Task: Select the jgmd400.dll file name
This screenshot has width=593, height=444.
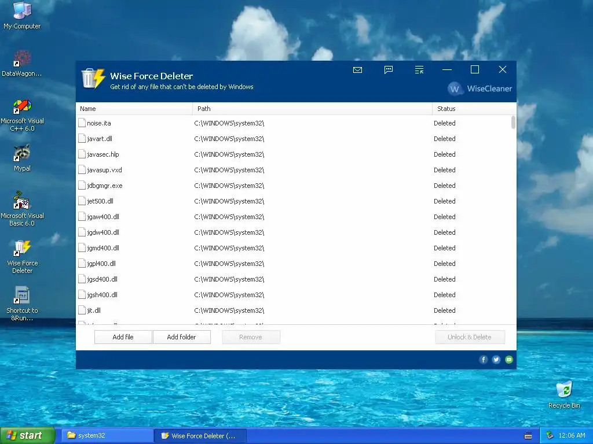Action: [x=103, y=248]
